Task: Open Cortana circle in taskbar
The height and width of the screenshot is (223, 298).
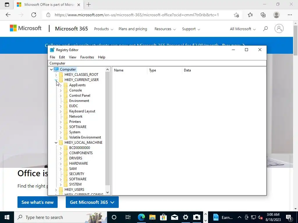Action: (114, 217)
